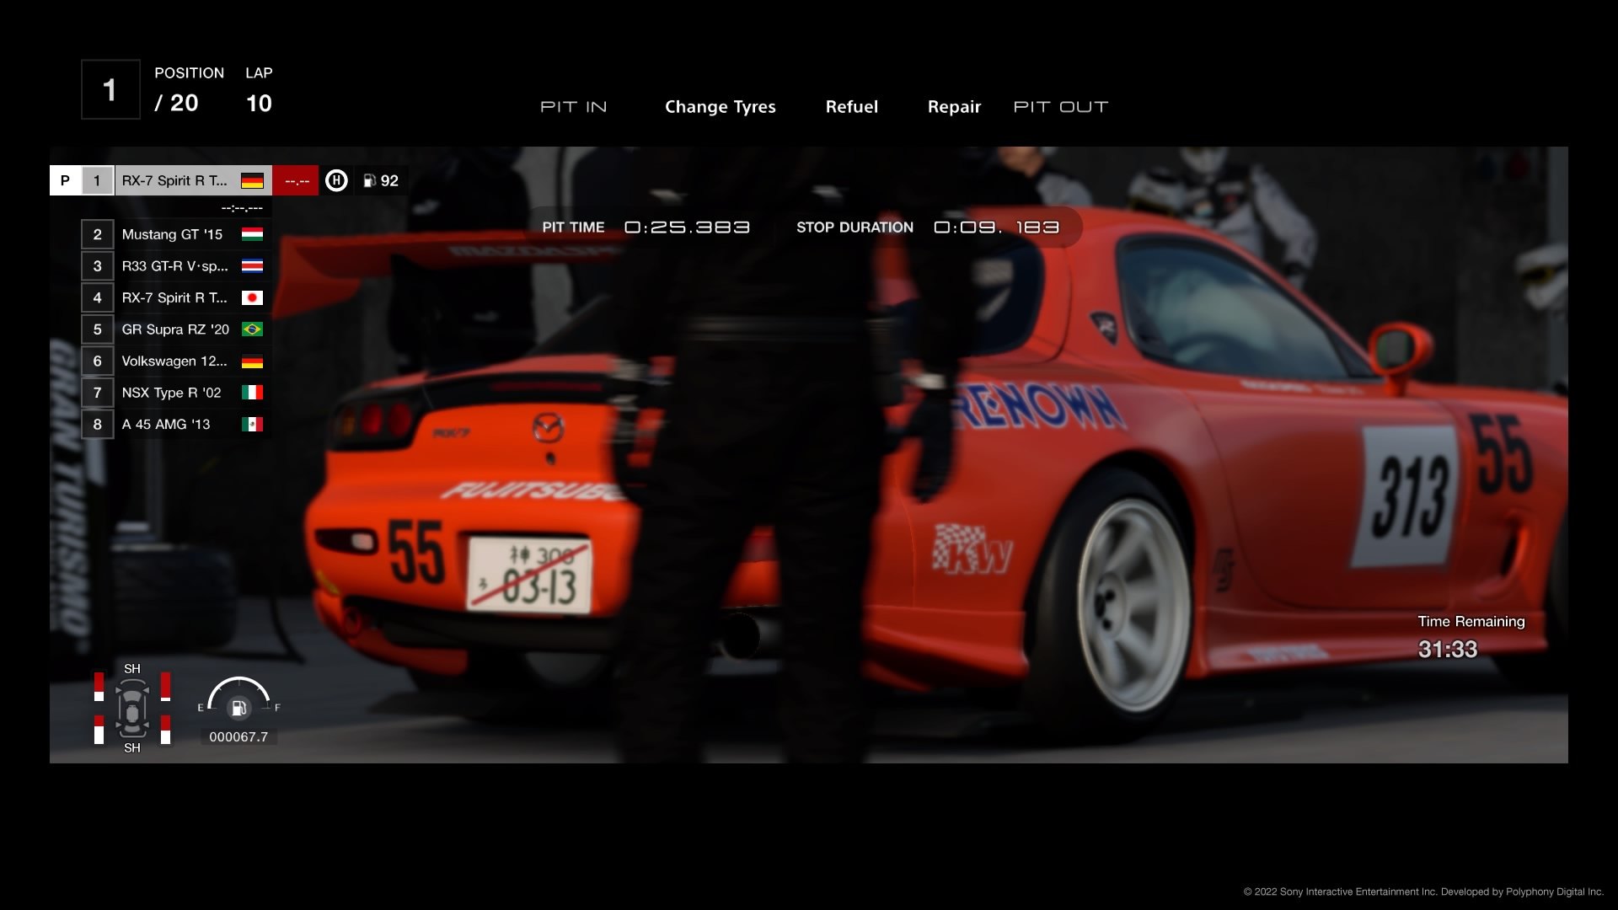This screenshot has height=910, width=1618.
Task: Click the fuel gauge pump icon
Action: [x=239, y=708]
